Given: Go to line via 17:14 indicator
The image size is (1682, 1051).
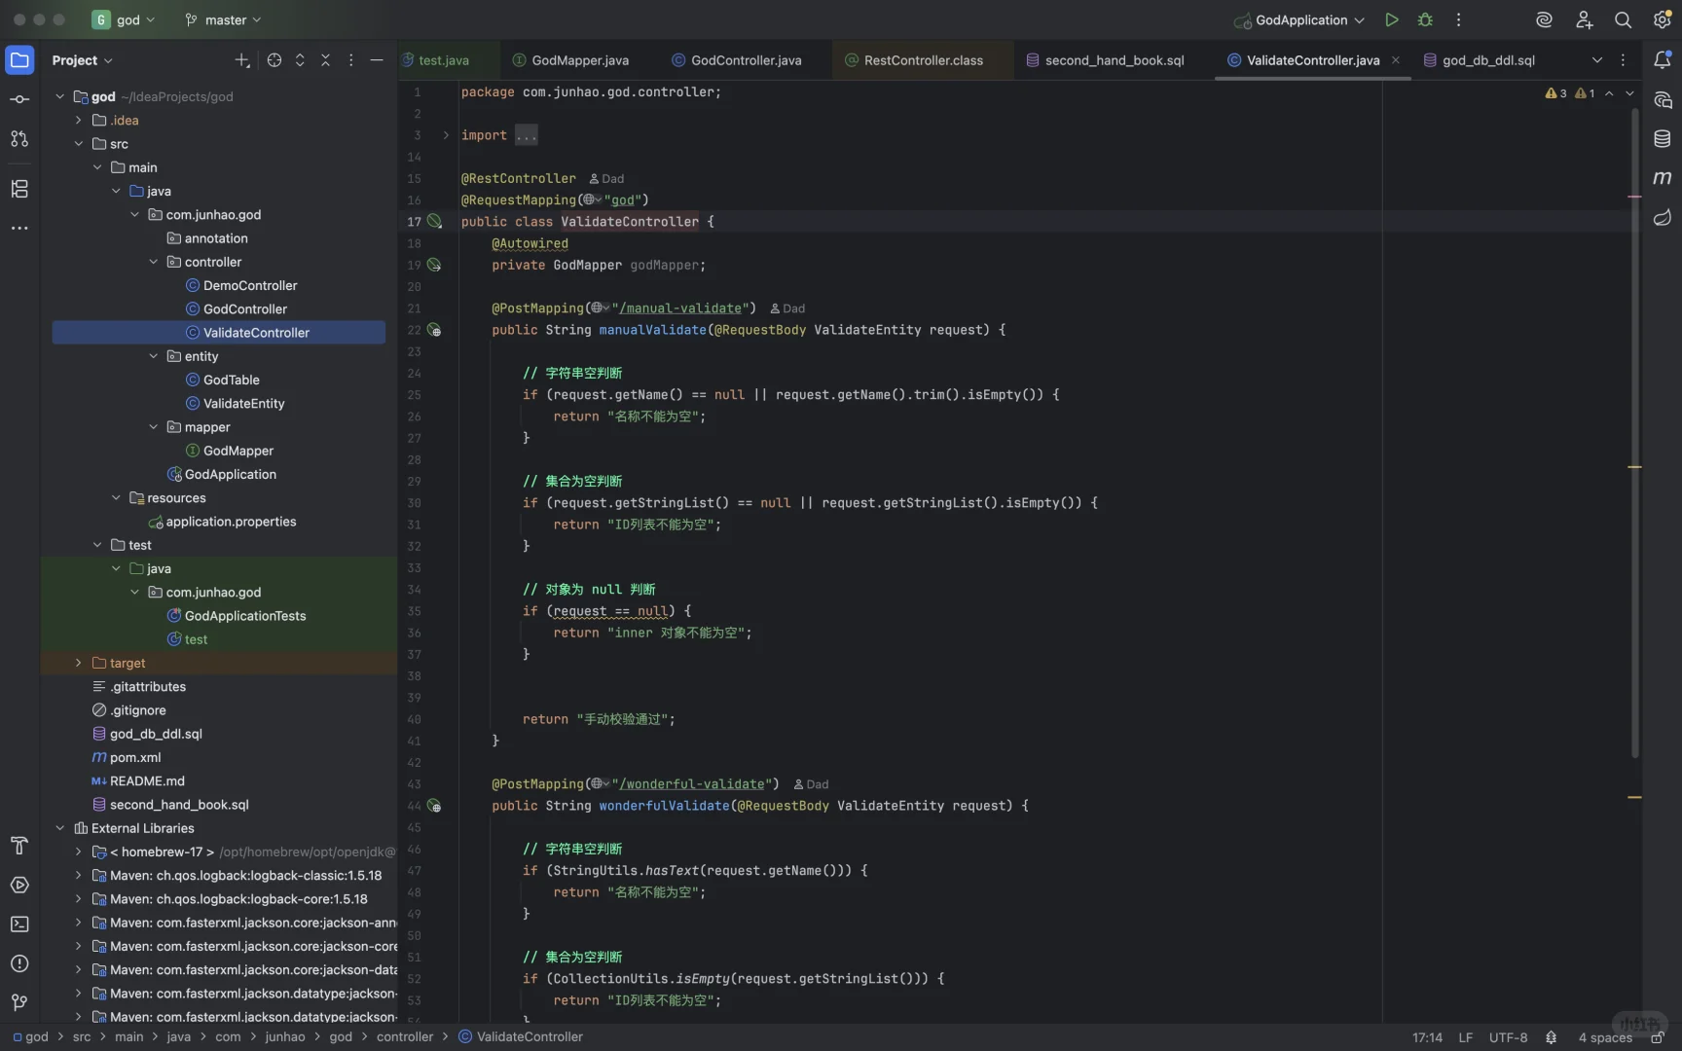Looking at the screenshot, I should [1427, 1037].
